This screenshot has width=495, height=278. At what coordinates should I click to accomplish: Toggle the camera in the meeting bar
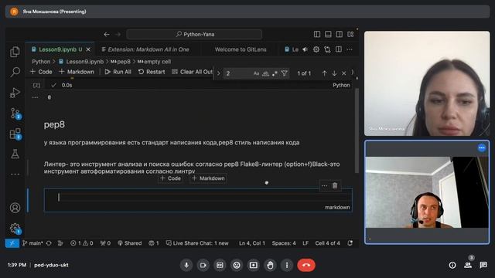(x=203, y=265)
